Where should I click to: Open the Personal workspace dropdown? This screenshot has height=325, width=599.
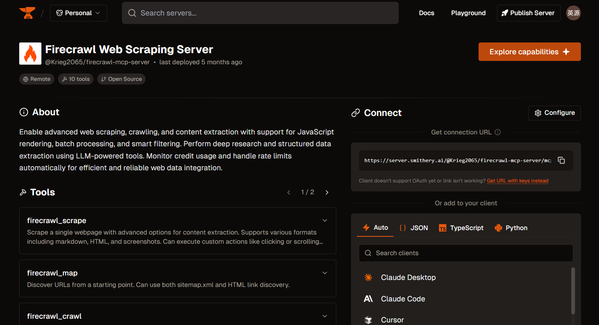[x=78, y=13]
